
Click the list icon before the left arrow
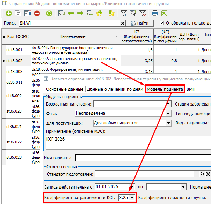click(x=61, y=13)
